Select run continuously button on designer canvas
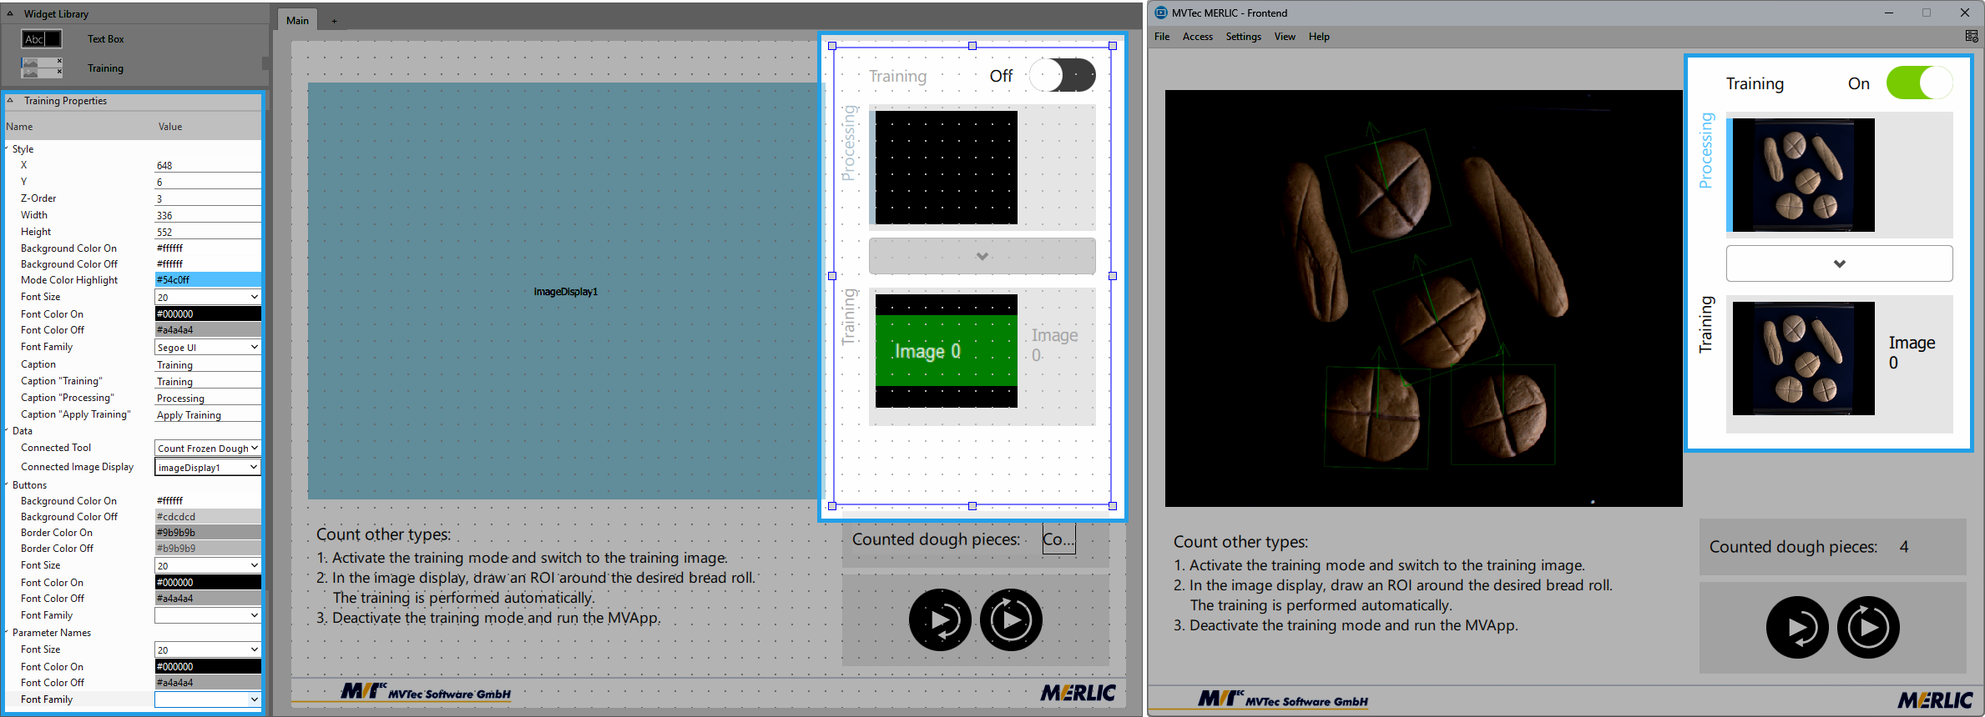The width and height of the screenshot is (1985, 717). pos(1011,620)
